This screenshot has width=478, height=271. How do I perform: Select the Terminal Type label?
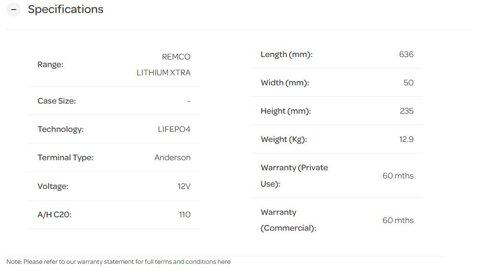click(65, 157)
